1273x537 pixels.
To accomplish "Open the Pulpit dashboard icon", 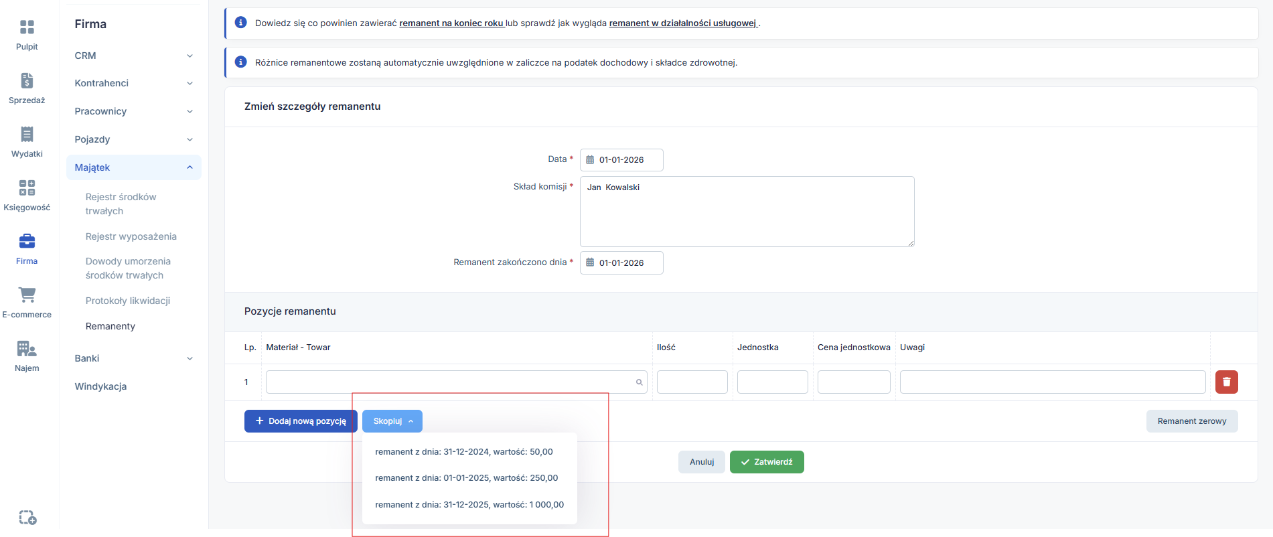I will click(x=27, y=27).
